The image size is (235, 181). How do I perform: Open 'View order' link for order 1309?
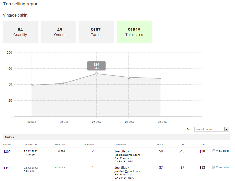222,151
